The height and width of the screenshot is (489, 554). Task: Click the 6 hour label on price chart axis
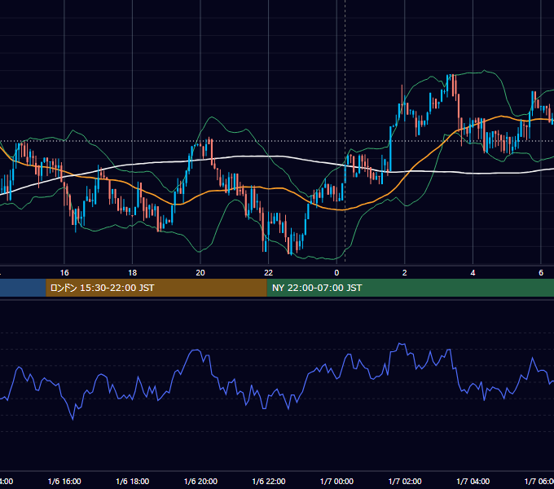click(x=541, y=273)
